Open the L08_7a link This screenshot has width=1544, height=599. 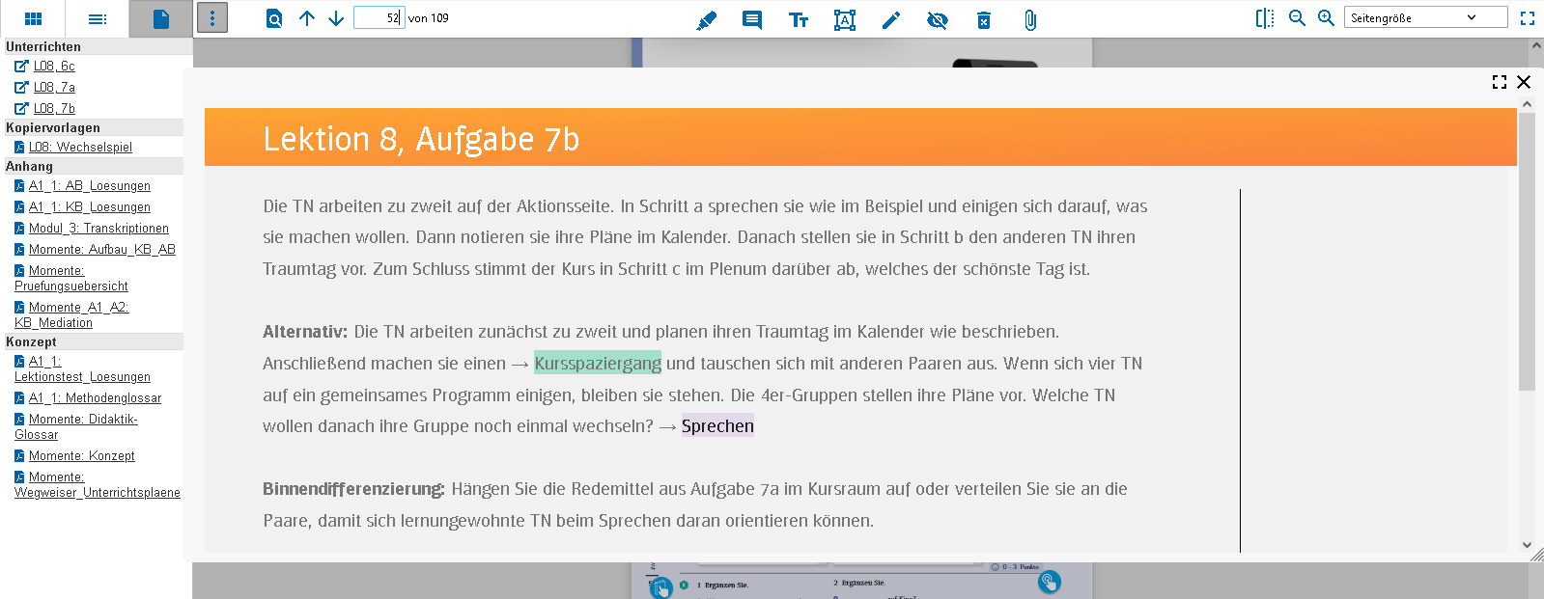point(54,87)
